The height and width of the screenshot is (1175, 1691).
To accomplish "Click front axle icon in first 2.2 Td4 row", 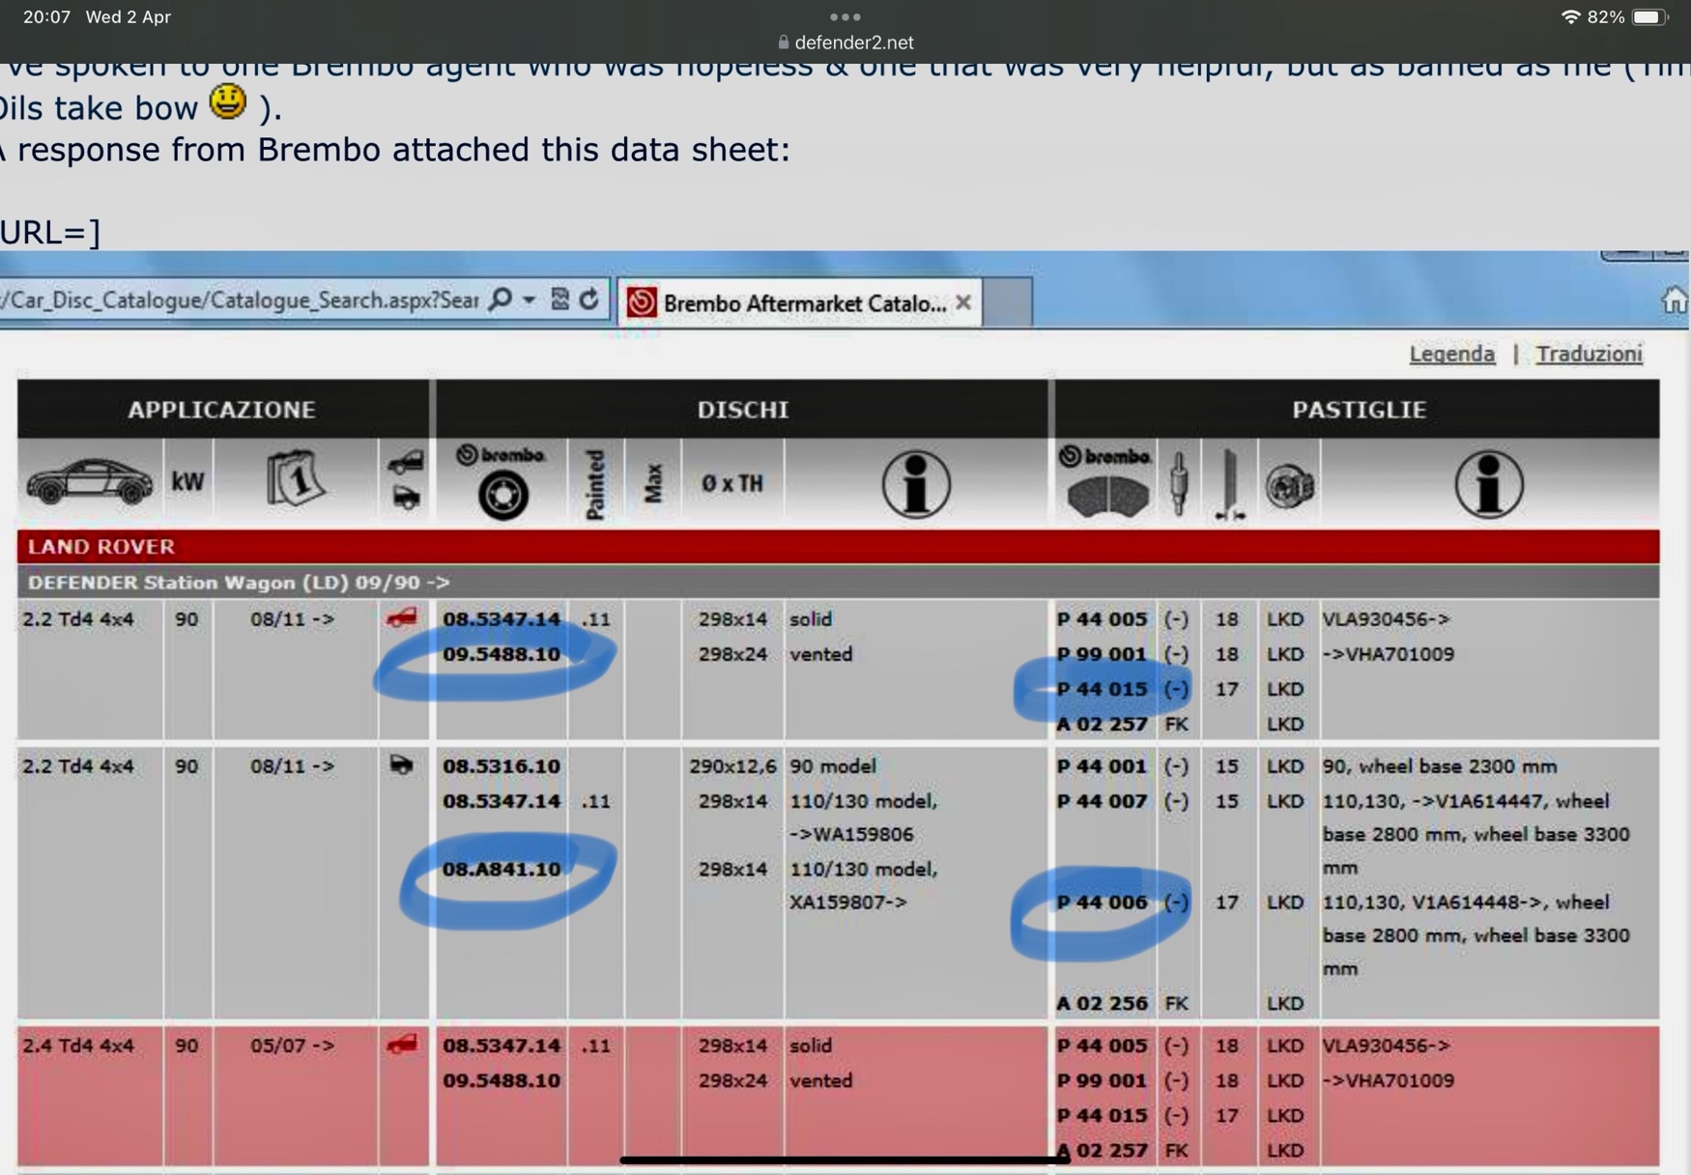I will coord(403,617).
